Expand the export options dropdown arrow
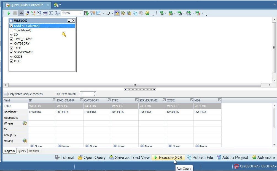This screenshot has width=277, height=171. 166,13
